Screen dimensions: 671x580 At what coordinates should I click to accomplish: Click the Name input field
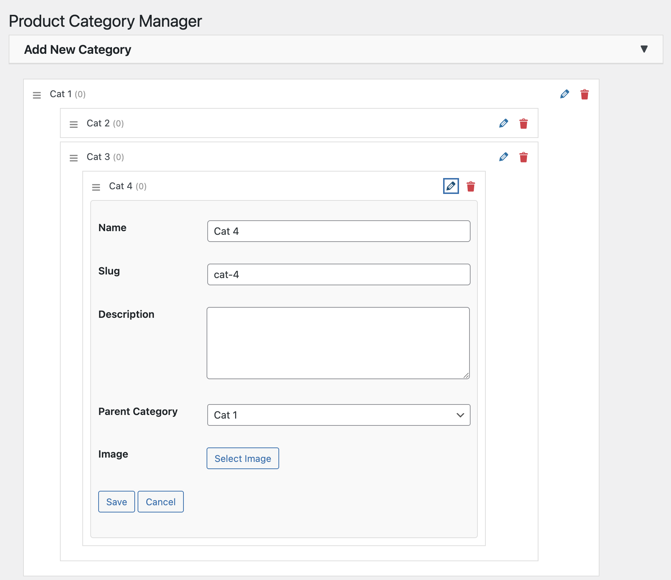tap(339, 231)
